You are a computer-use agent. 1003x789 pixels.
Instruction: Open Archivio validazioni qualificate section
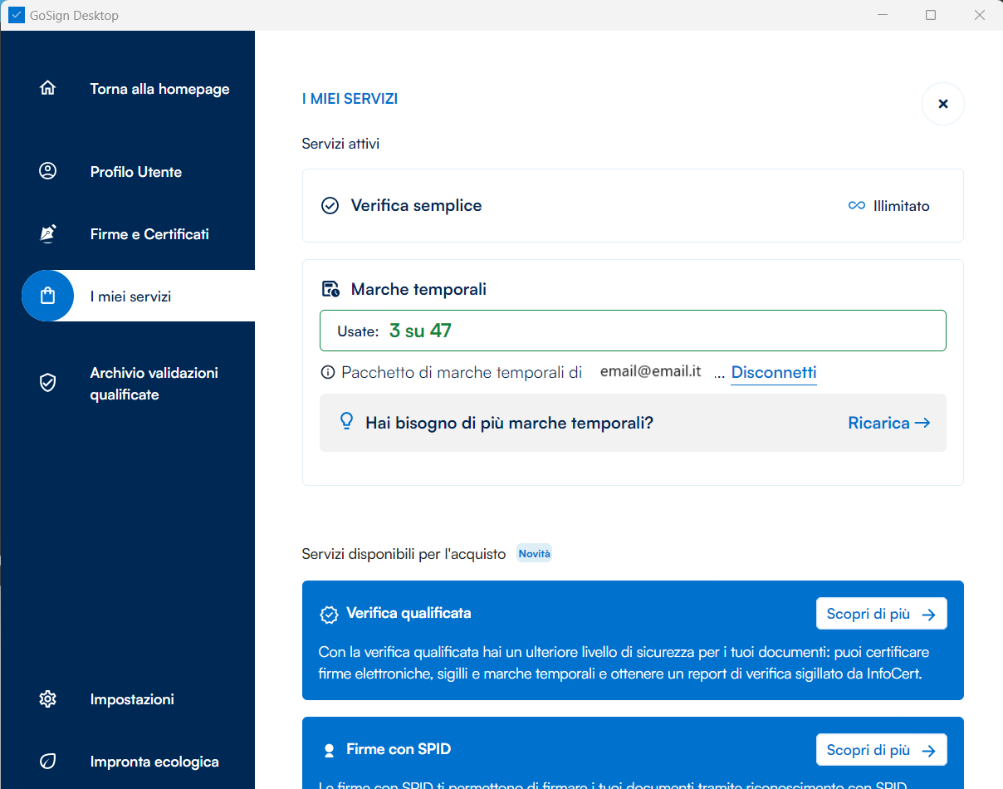(x=154, y=384)
